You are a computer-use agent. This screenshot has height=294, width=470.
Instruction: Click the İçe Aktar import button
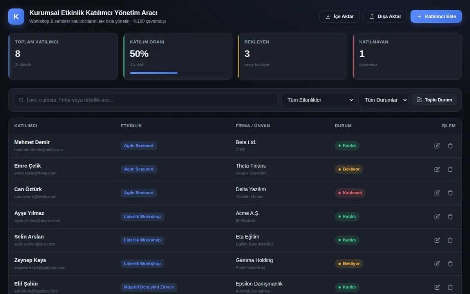click(x=340, y=16)
